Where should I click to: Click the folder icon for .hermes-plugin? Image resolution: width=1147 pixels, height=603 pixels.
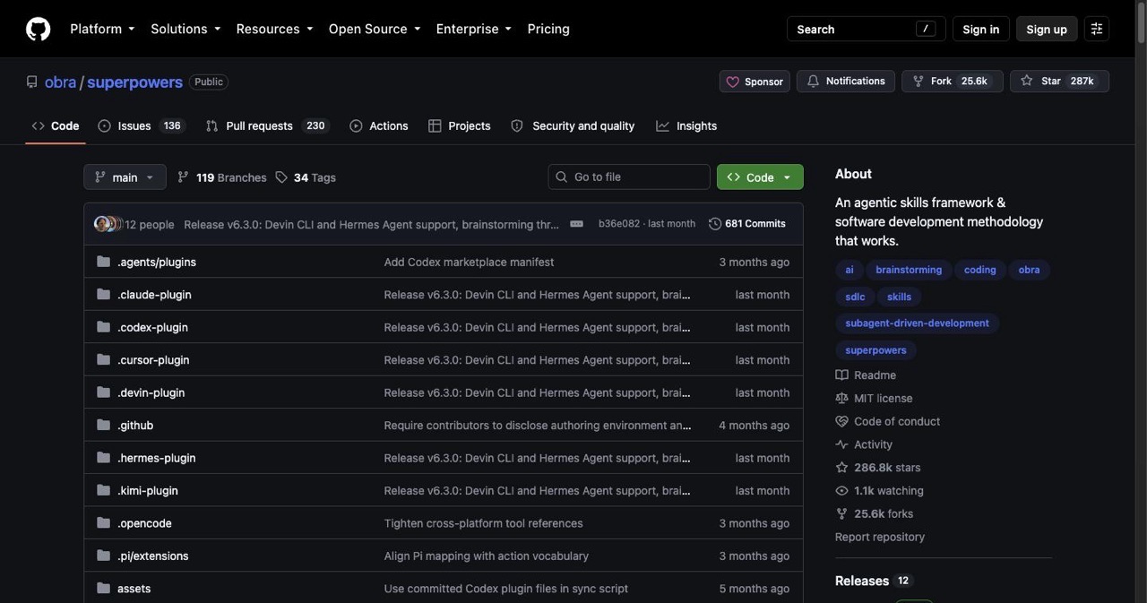[103, 458]
